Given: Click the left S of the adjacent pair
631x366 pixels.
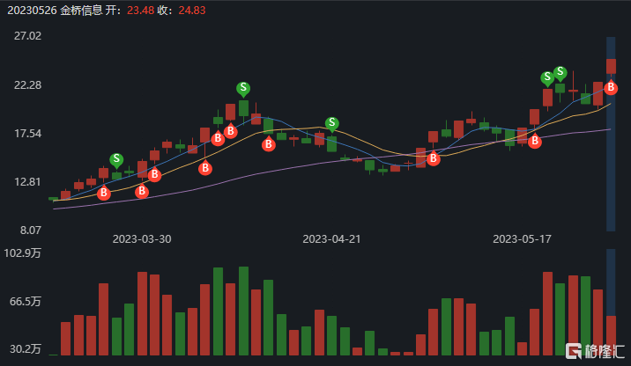Looking at the screenshot, I should [547, 77].
